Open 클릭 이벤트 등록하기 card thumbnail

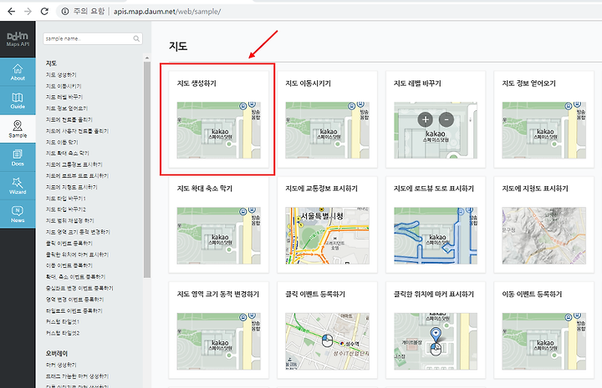(x=327, y=341)
